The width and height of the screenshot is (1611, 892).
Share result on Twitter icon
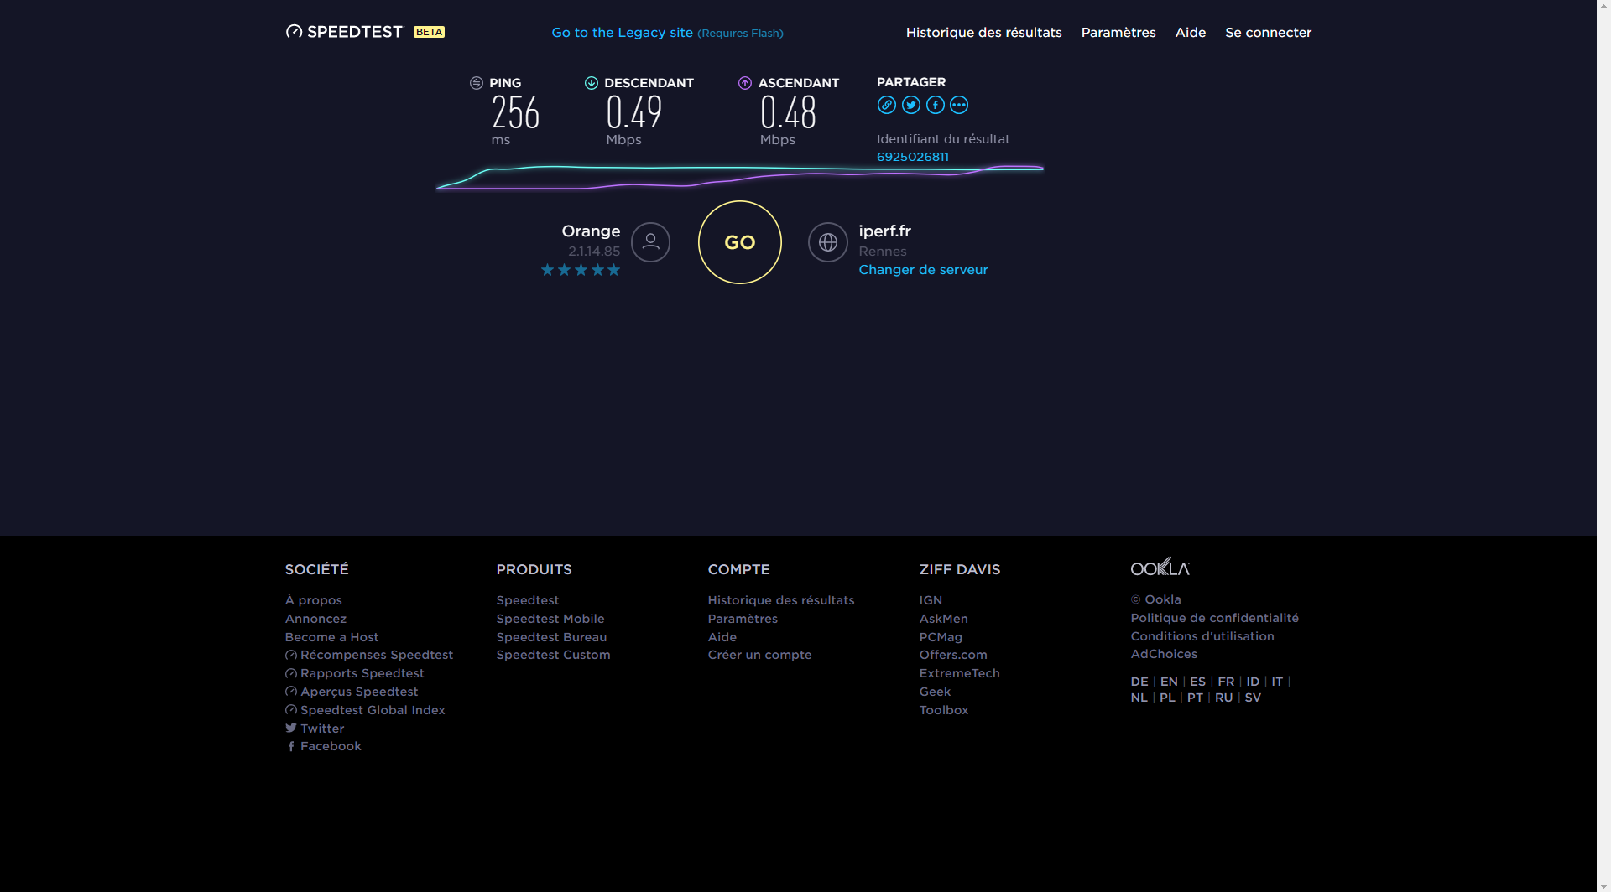(x=910, y=105)
